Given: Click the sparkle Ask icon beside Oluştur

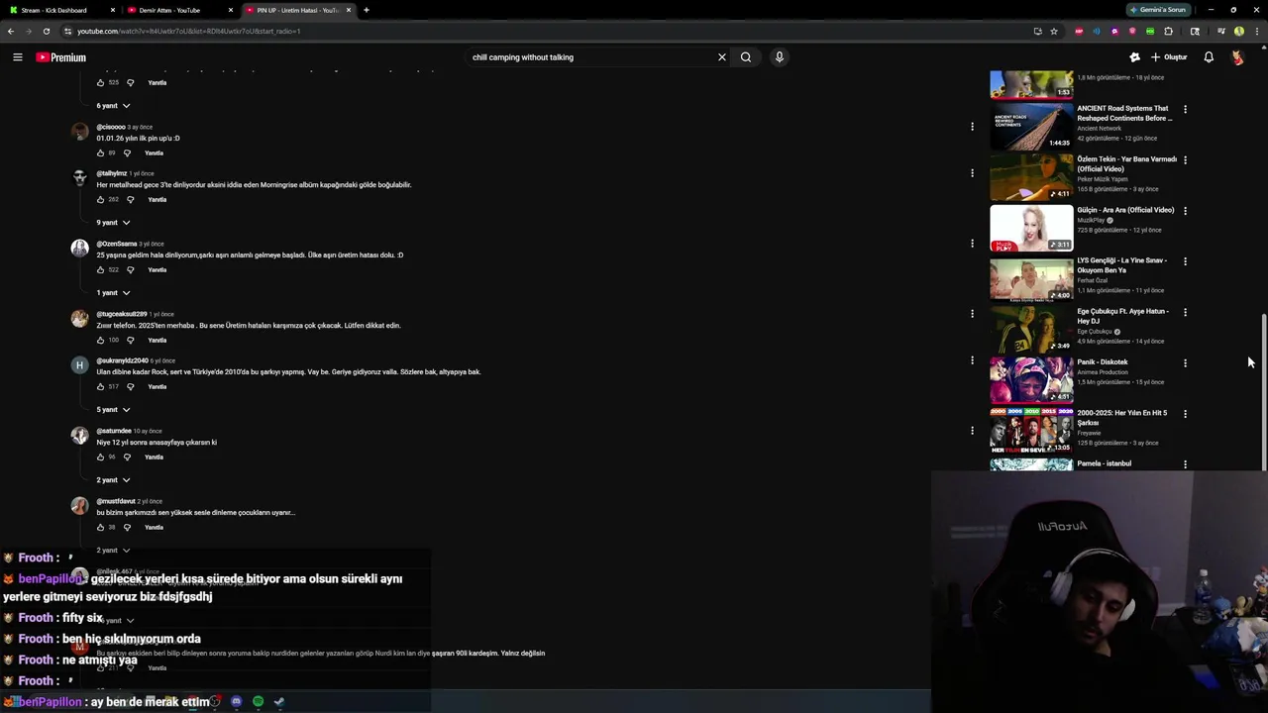Looking at the screenshot, I should pos(1134,57).
